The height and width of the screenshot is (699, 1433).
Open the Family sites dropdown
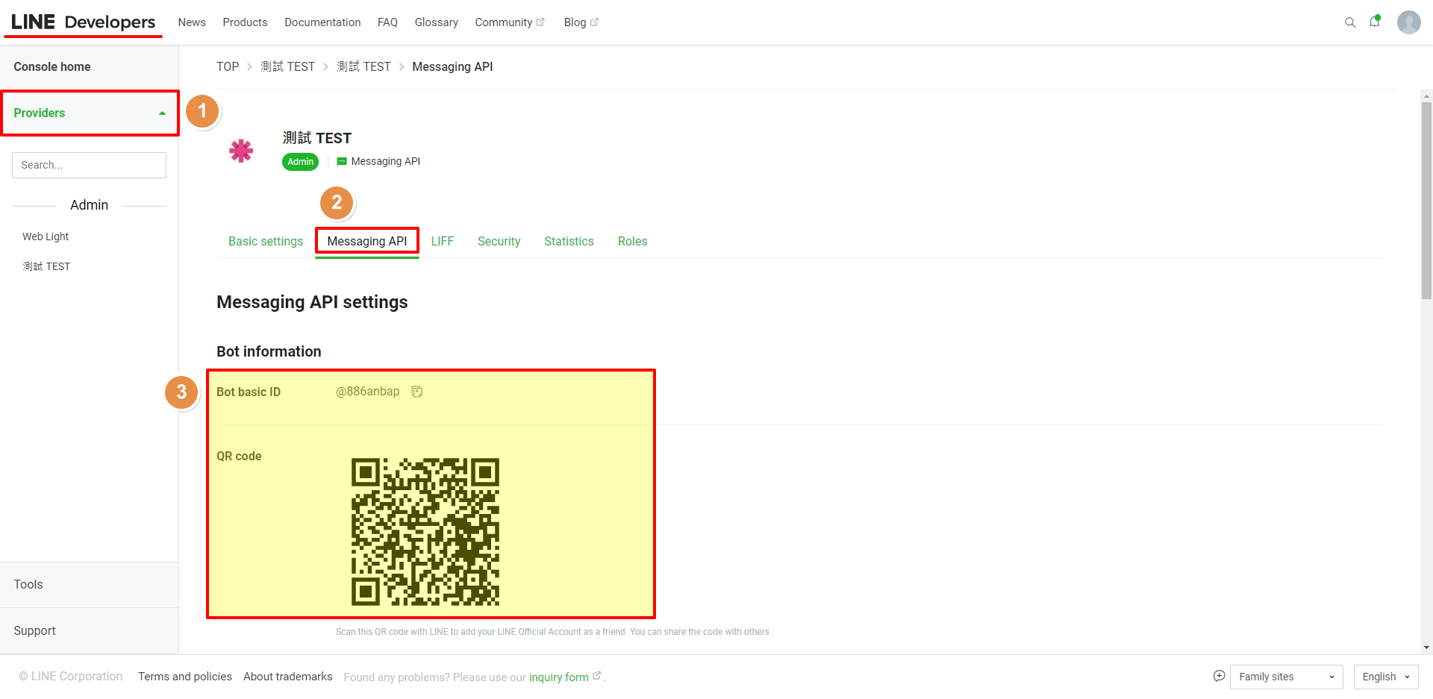click(x=1285, y=677)
